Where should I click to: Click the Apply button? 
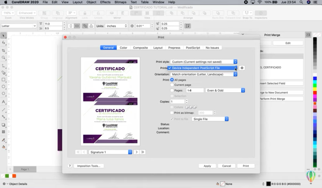pyautogui.click(x=207, y=166)
